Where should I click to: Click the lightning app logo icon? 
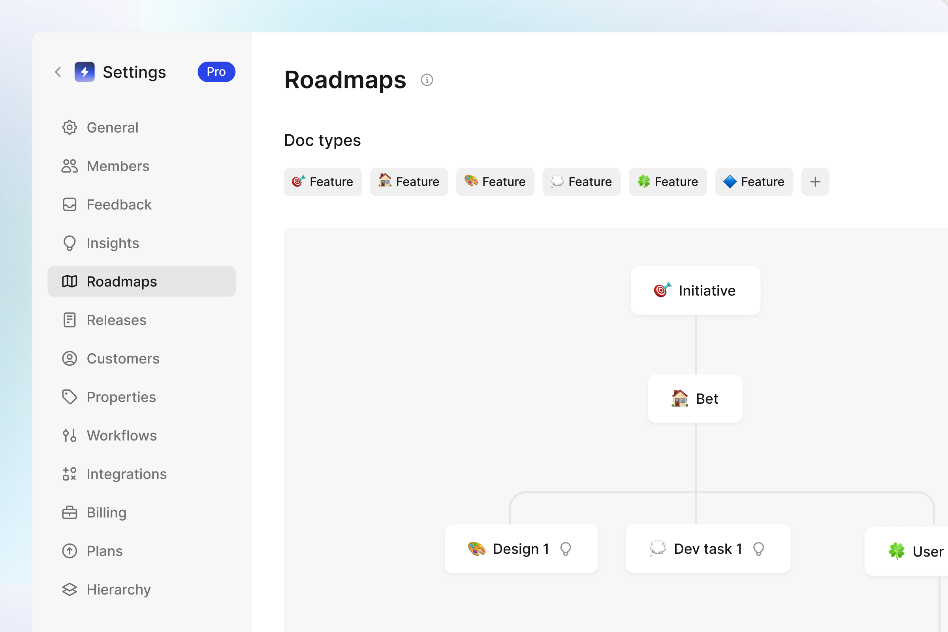coord(85,72)
